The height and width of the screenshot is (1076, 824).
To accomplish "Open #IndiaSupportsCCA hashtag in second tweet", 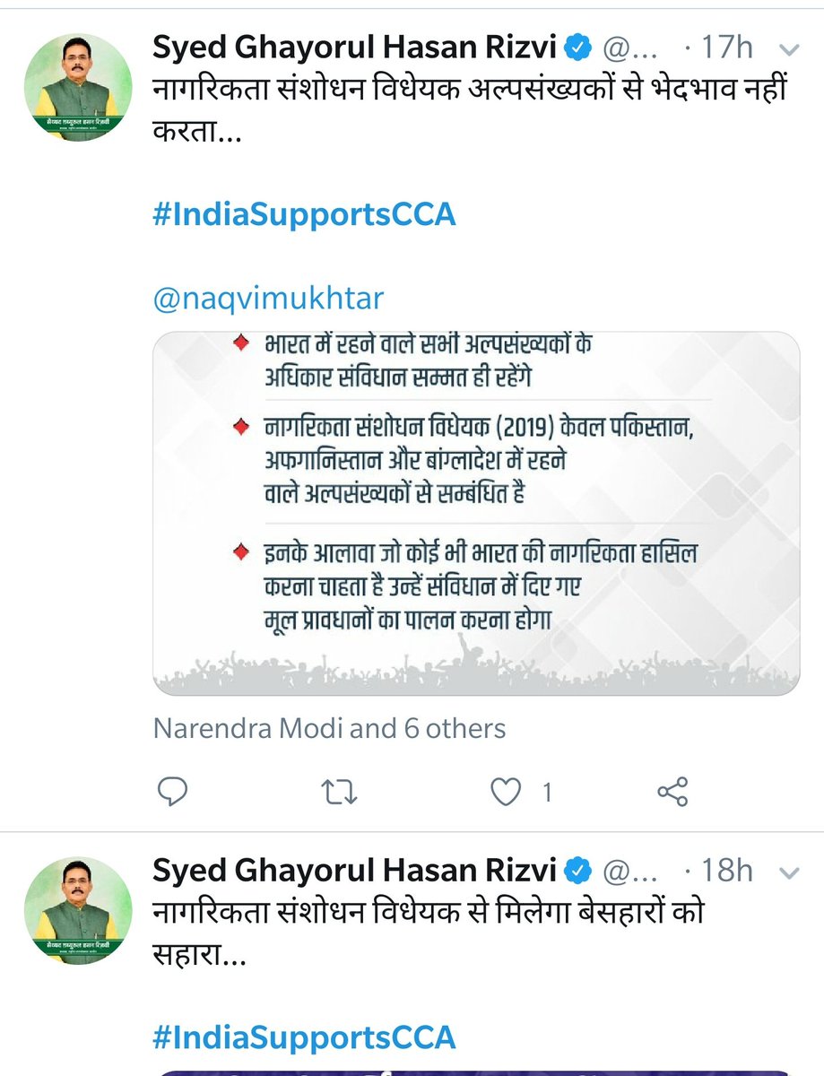I will (305, 1037).
